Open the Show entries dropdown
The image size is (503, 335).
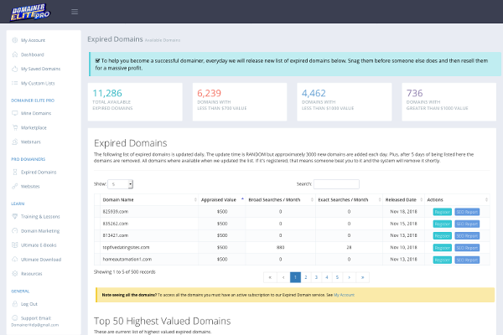[121, 183]
